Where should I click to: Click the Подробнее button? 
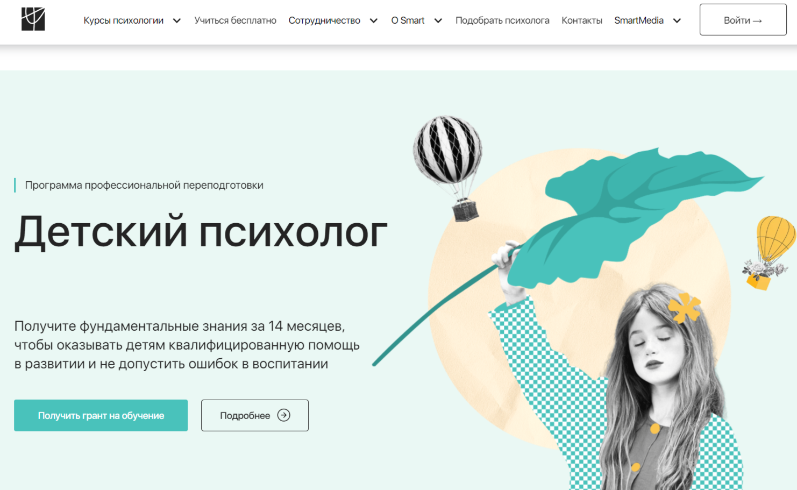point(255,415)
